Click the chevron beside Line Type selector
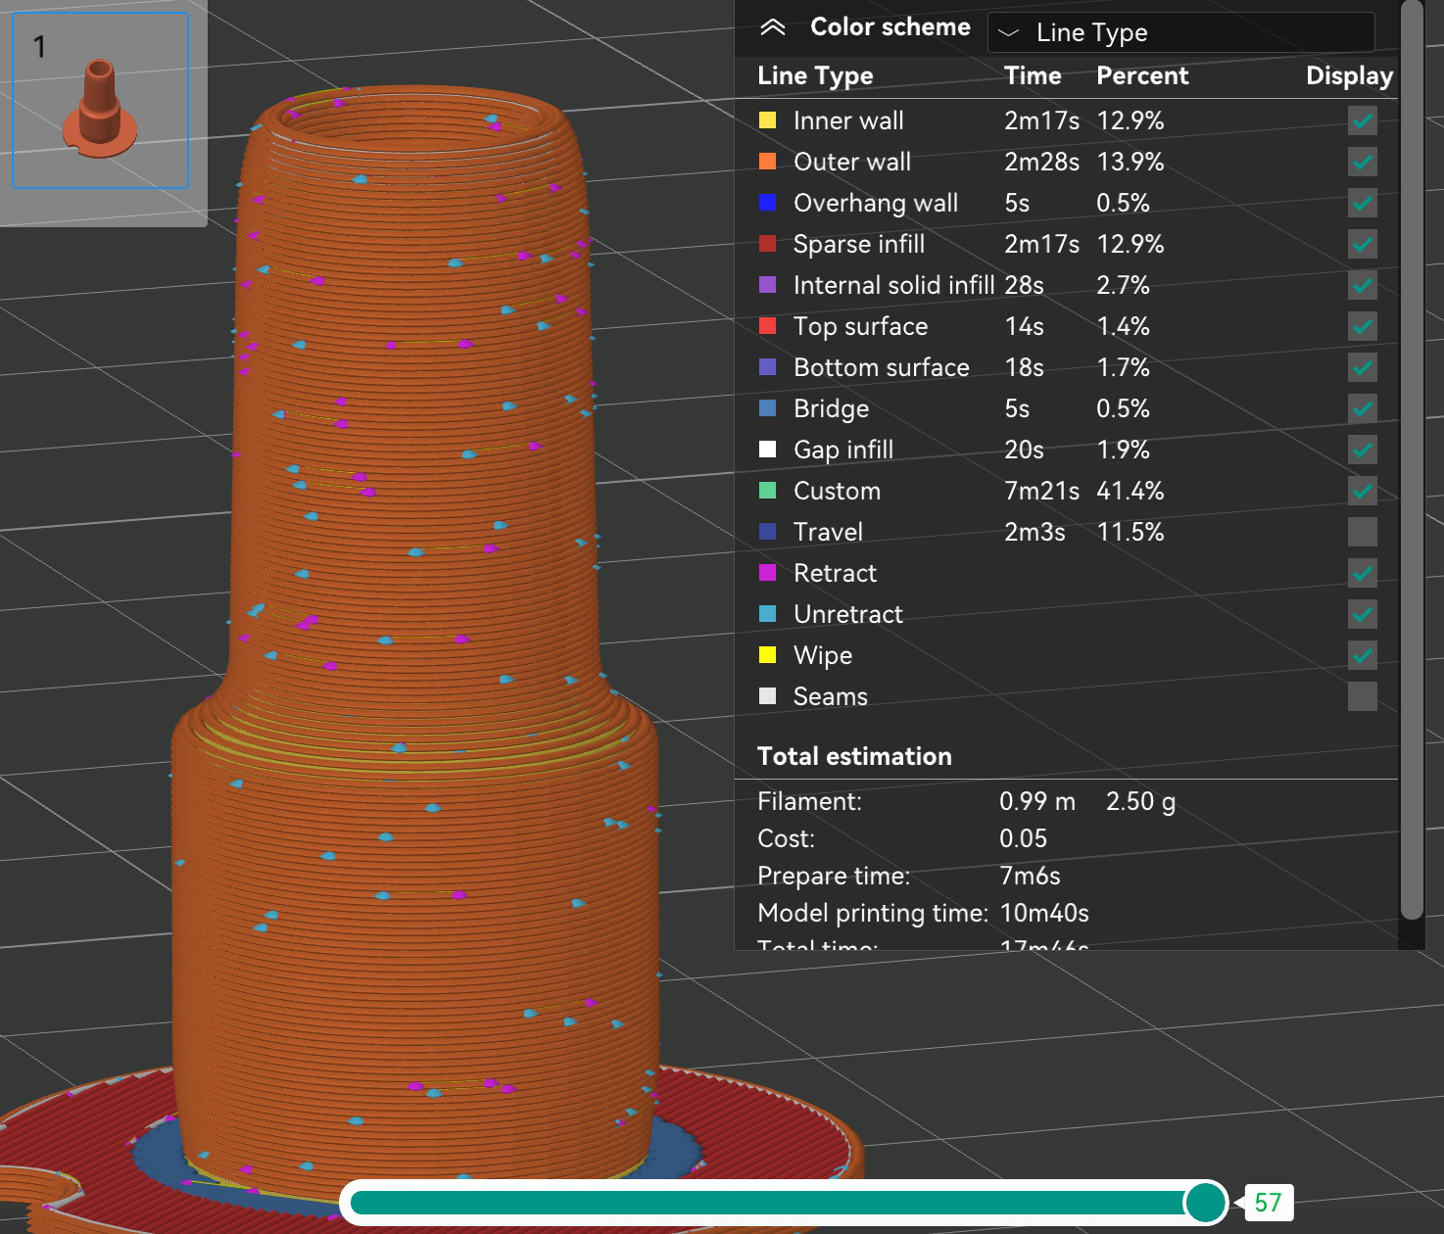The height and width of the screenshot is (1234, 1444). point(1009,32)
